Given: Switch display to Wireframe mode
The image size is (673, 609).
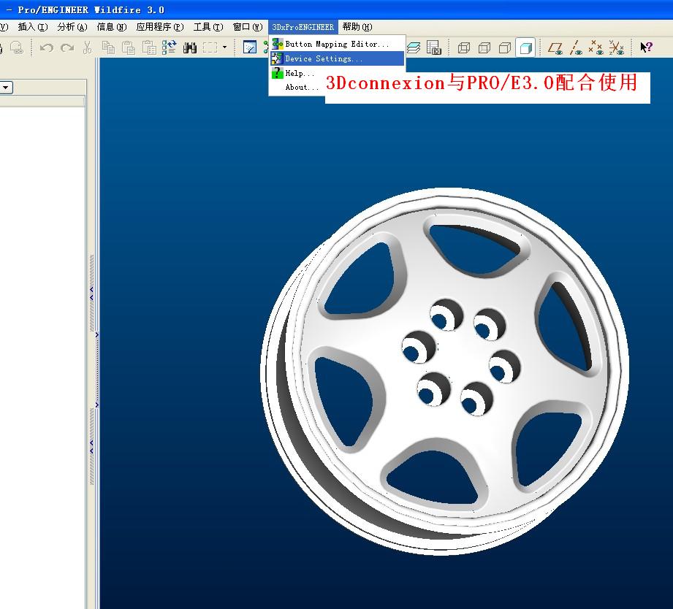Looking at the screenshot, I should (x=464, y=47).
